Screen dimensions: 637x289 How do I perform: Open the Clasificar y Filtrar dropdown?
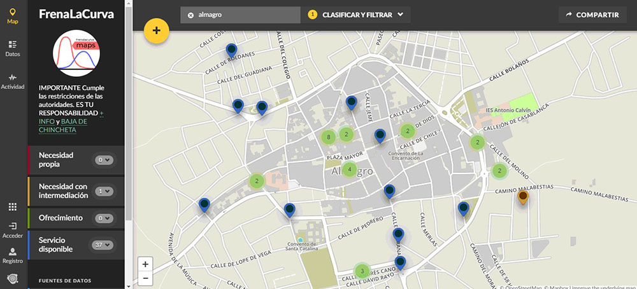[x=356, y=15]
